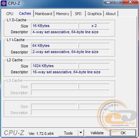Open the SPD tab

pos(78,14)
